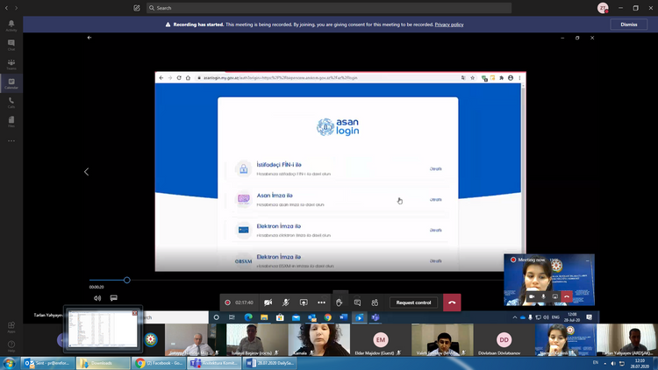The width and height of the screenshot is (658, 370).
Task: Expand hidden icons in shared taskbar tray
Action: coord(515,317)
